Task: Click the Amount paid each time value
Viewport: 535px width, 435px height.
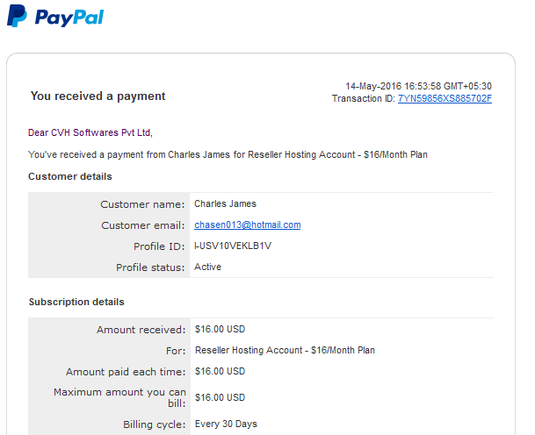Action: coord(221,371)
